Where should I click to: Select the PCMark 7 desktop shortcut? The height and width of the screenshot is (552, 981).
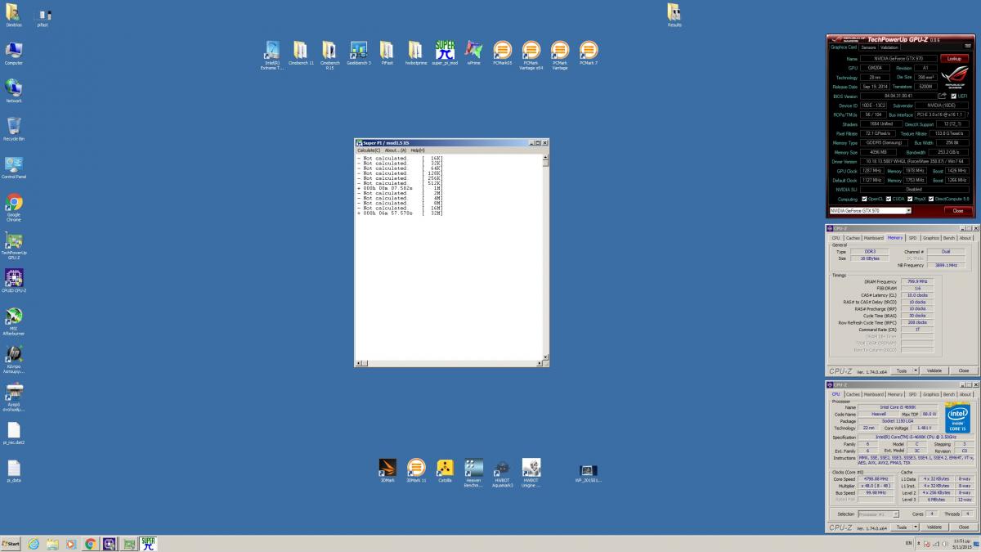click(589, 53)
